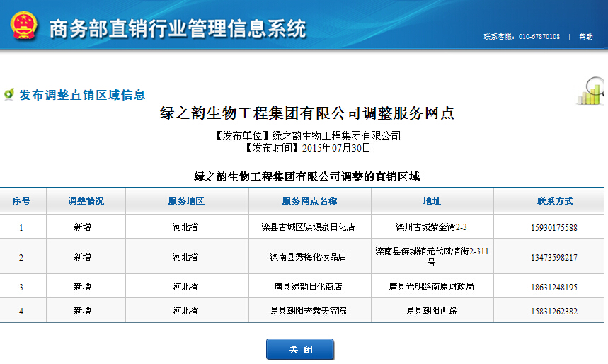
Task: Click the magnifier chart icon at right
Action: (x=592, y=91)
